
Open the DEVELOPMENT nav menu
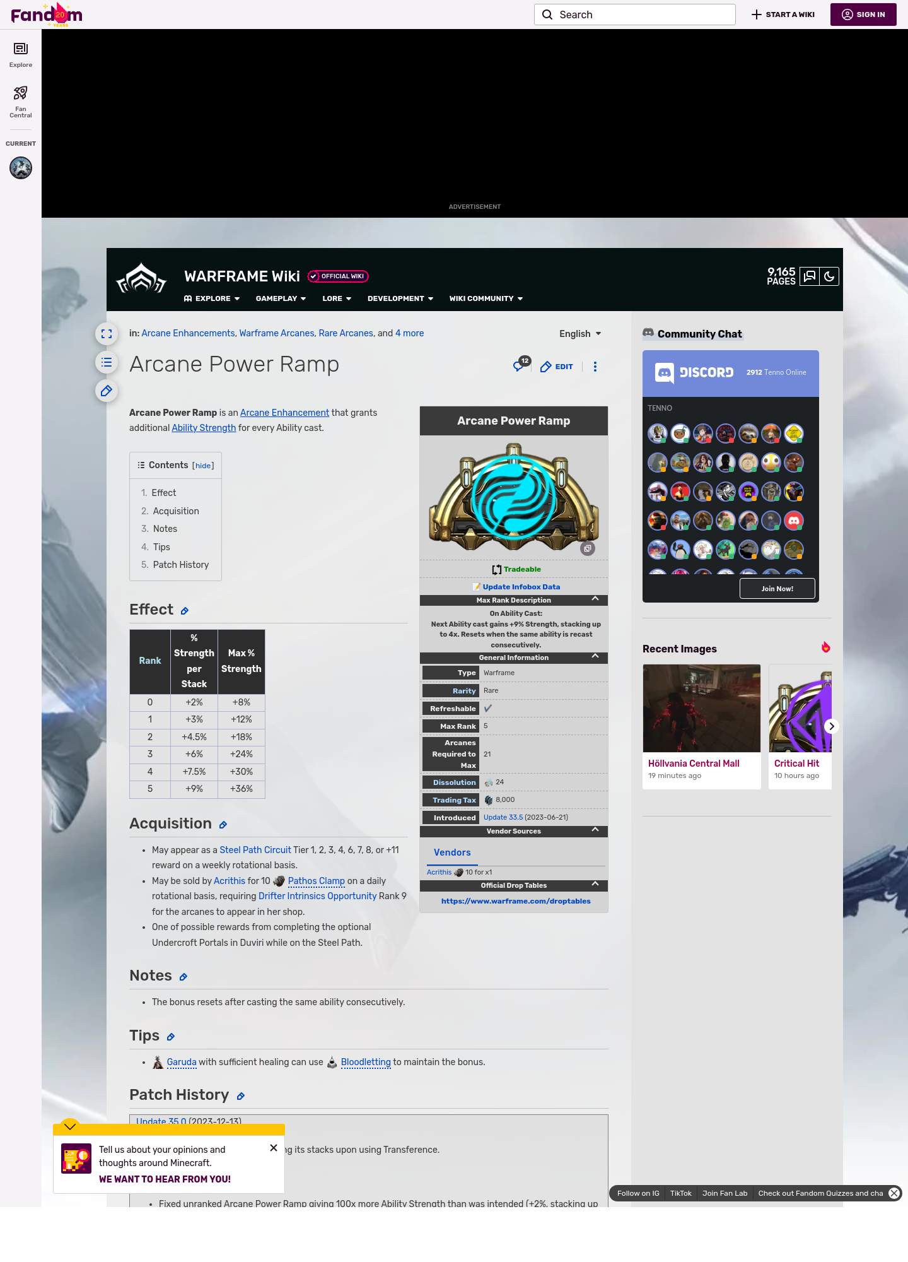[400, 298]
